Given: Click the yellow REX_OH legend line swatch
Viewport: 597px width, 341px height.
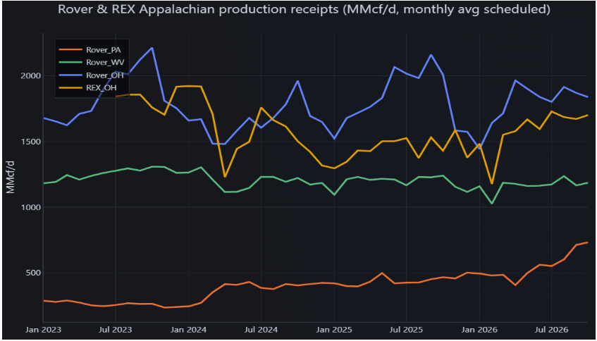Looking at the screenshot, I should point(70,88).
